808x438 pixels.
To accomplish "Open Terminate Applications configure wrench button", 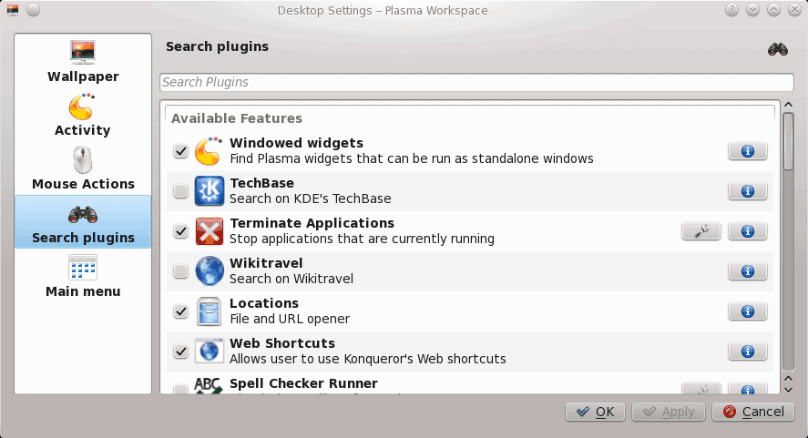I will pos(701,231).
